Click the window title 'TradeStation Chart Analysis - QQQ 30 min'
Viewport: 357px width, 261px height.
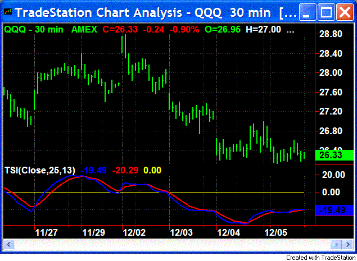click(x=143, y=12)
